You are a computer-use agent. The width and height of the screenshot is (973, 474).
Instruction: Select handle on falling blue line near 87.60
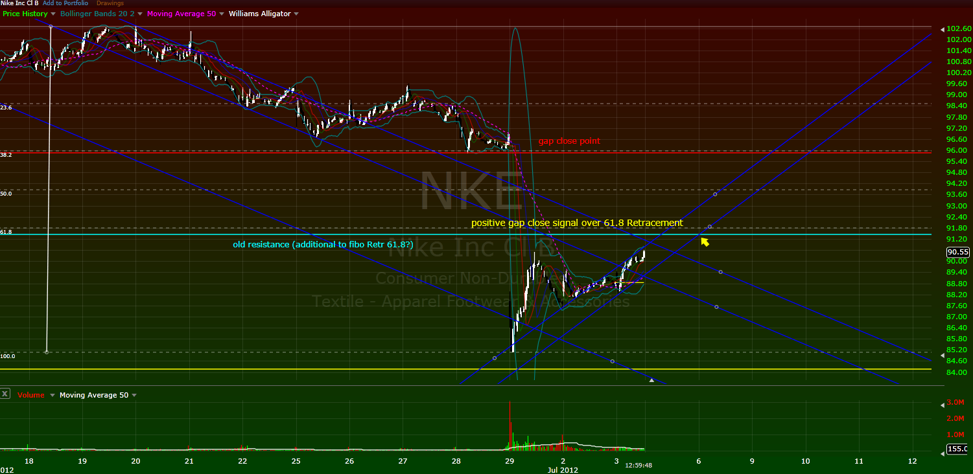[716, 307]
